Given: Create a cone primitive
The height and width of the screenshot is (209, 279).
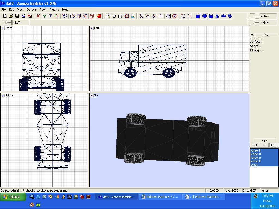Looking at the screenshot, I should (217, 16).
